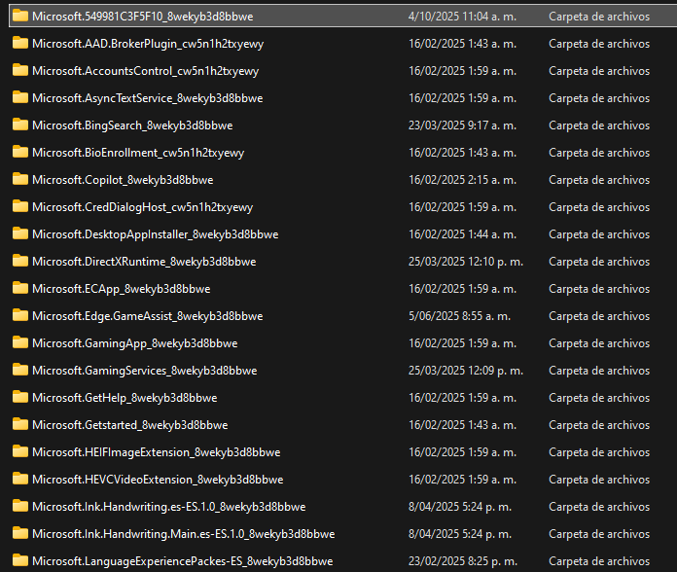Image resolution: width=677 pixels, height=572 pixels.
Task: Select folder name Microsoft.LanguageExperiencePackes-ES_8wekyb3d8bbwe
Action: click(x=182, y=560)
